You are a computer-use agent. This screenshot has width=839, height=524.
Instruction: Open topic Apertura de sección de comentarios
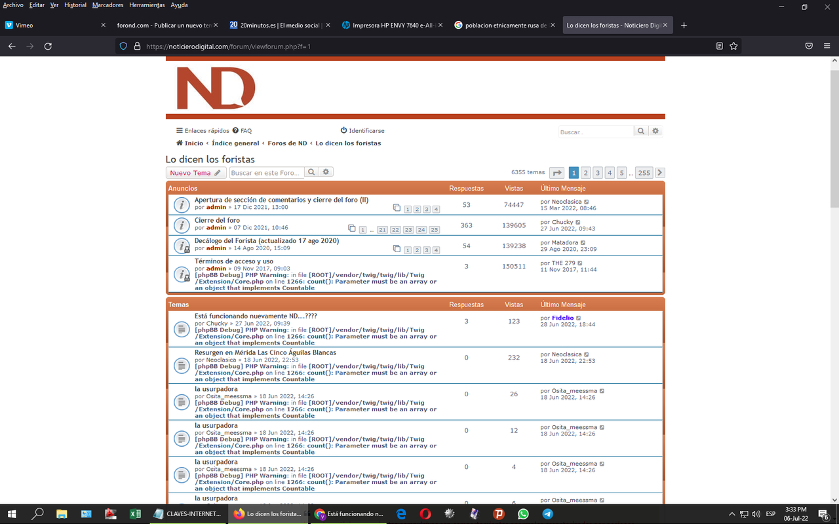[281, 200]
